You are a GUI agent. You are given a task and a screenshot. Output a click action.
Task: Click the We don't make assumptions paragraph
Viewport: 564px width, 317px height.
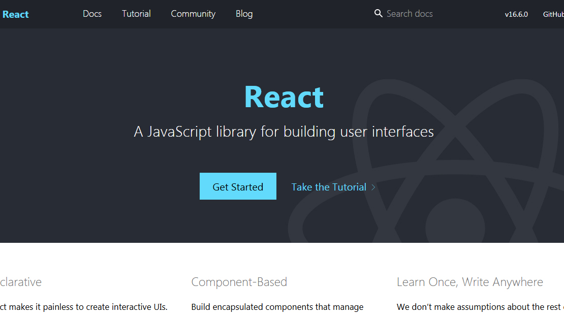[480, 307]
